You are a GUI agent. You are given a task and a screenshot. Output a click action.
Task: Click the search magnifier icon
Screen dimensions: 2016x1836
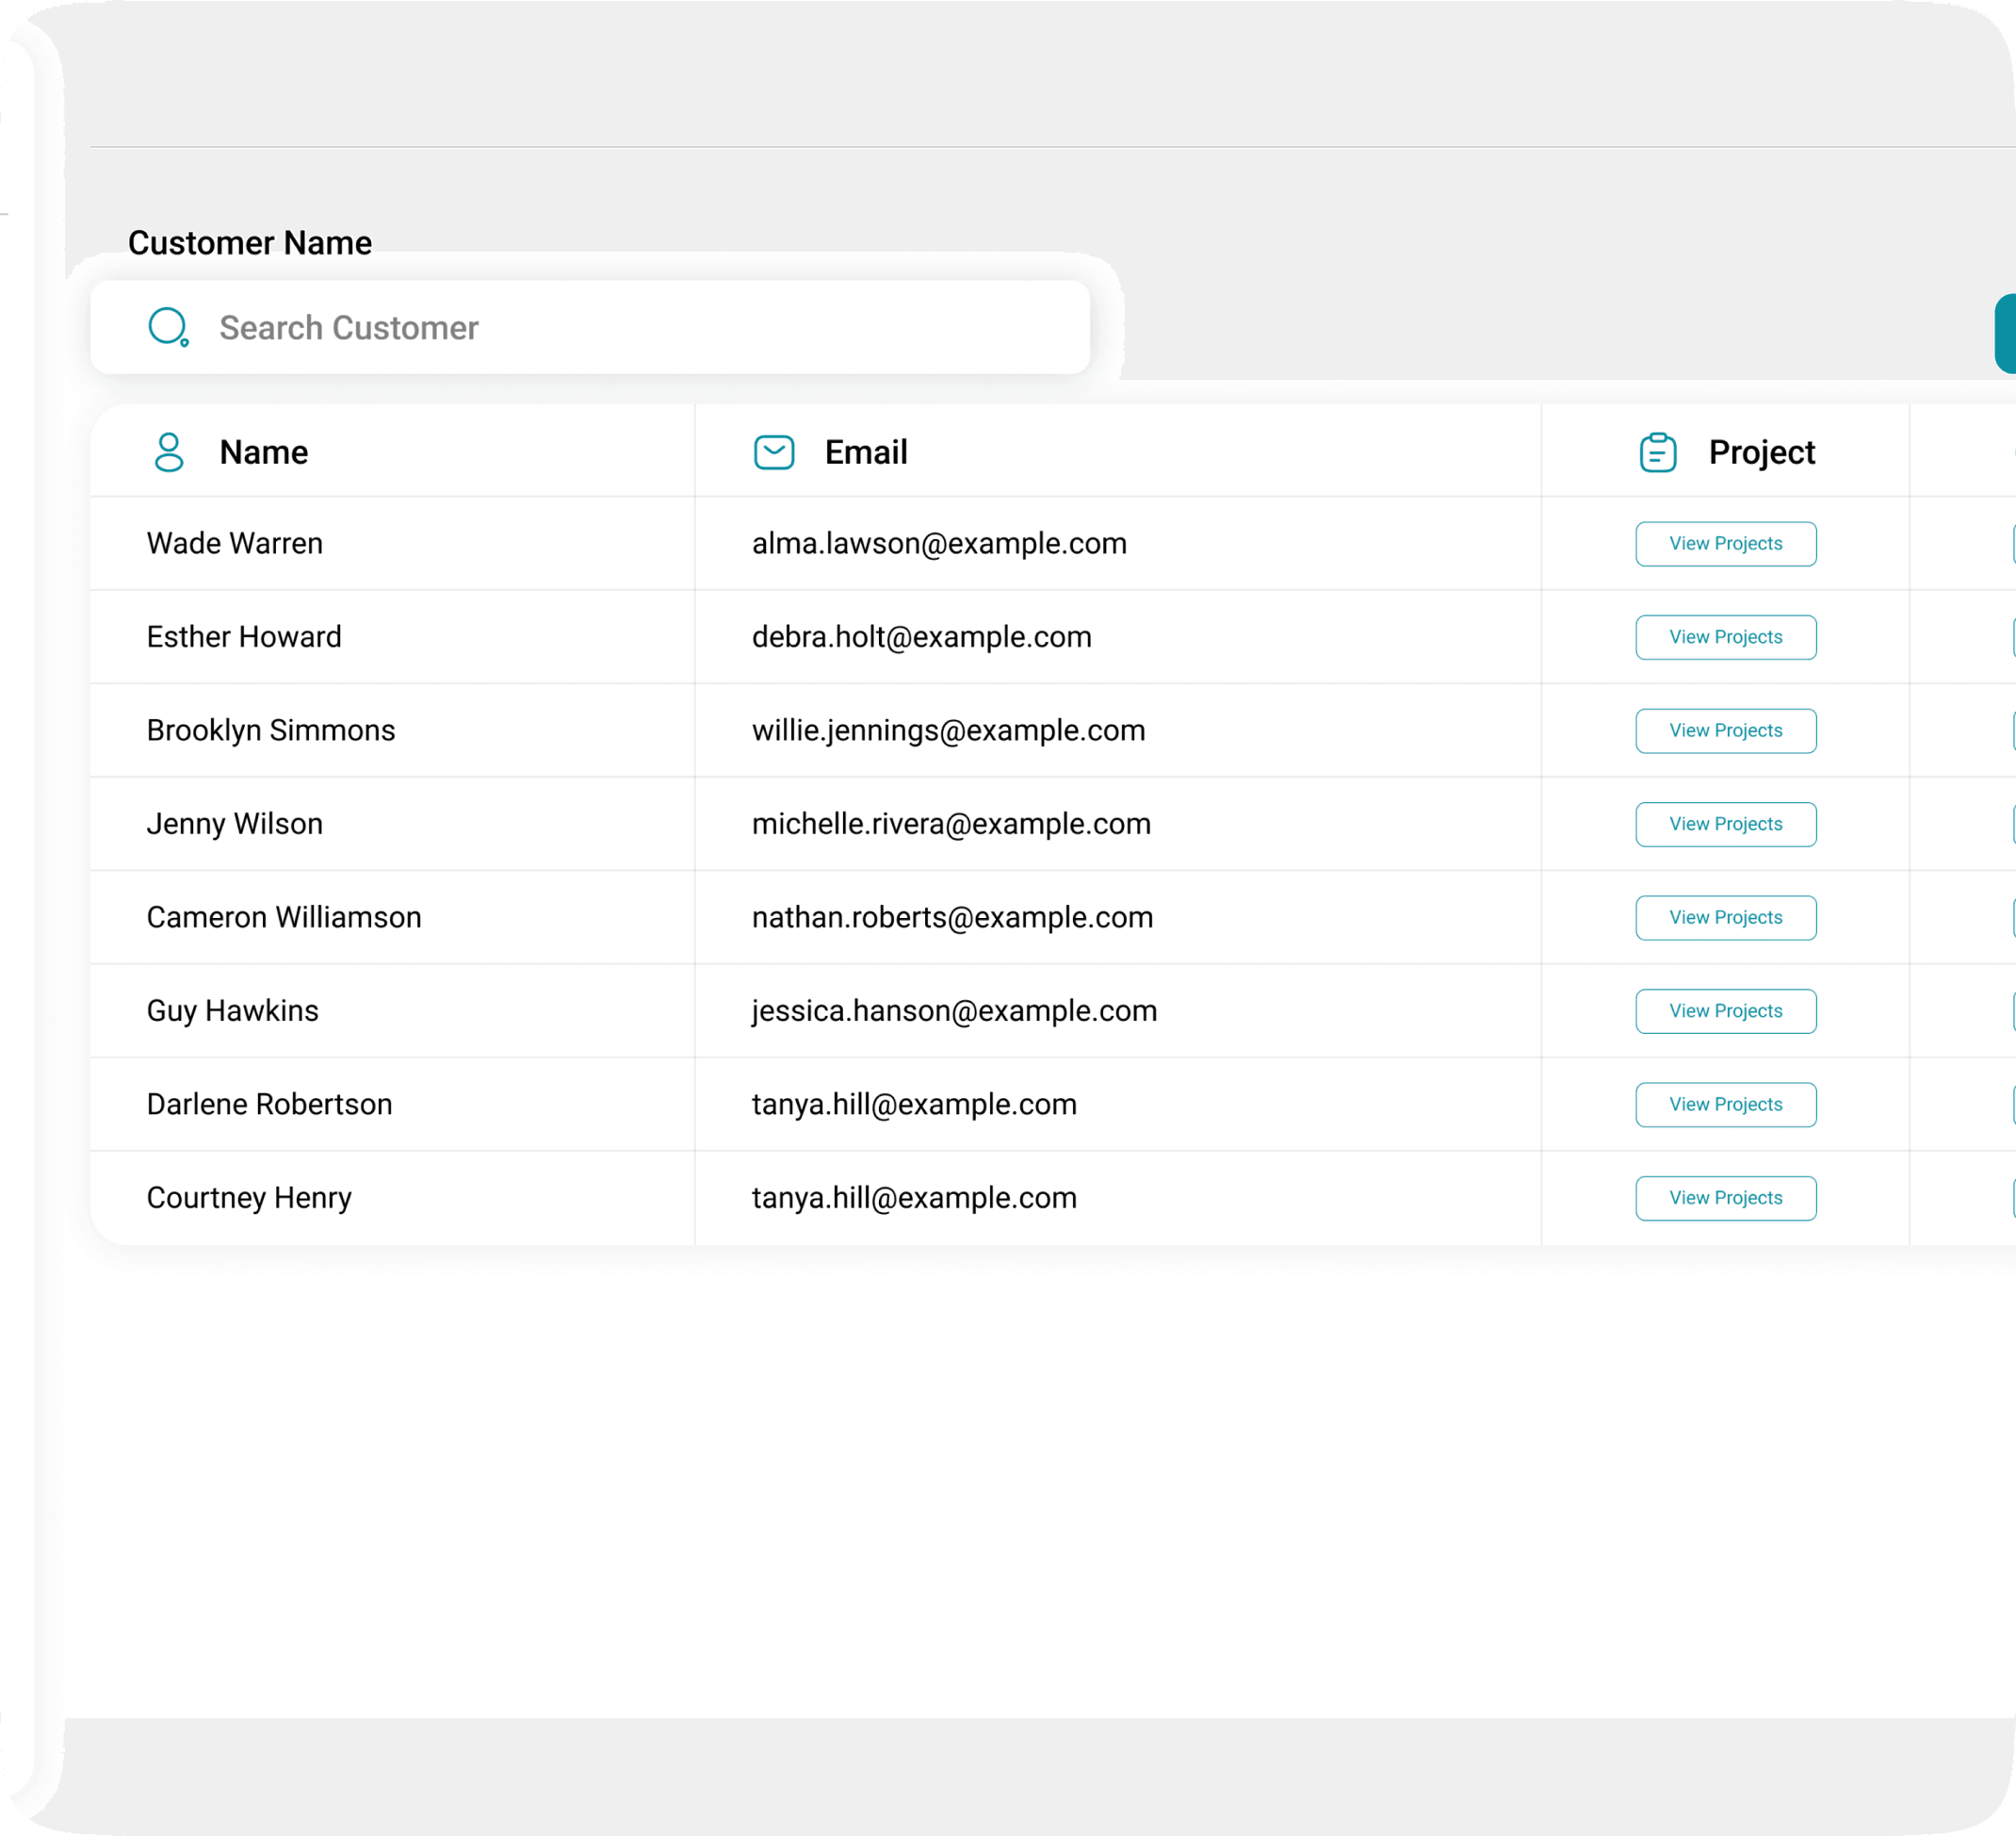tap(168, 327)
